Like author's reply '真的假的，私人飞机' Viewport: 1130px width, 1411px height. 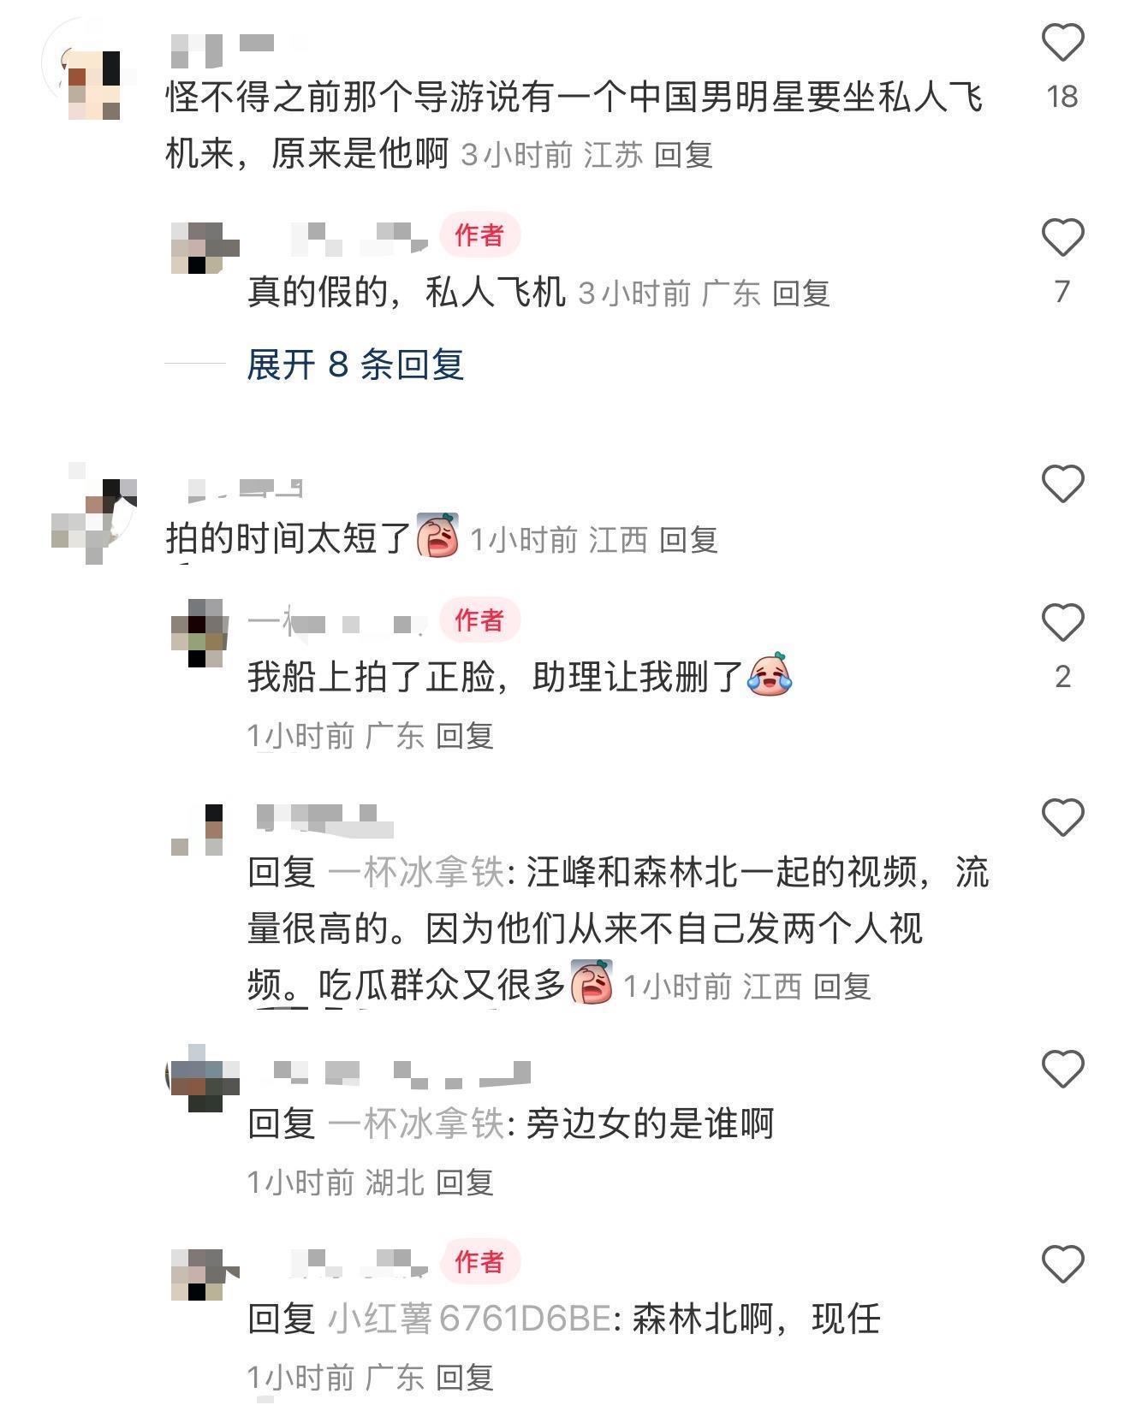pyautogui.click(x=1062, y=237)
